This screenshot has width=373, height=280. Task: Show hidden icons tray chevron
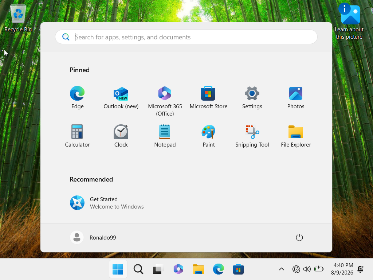coord(282,269)
